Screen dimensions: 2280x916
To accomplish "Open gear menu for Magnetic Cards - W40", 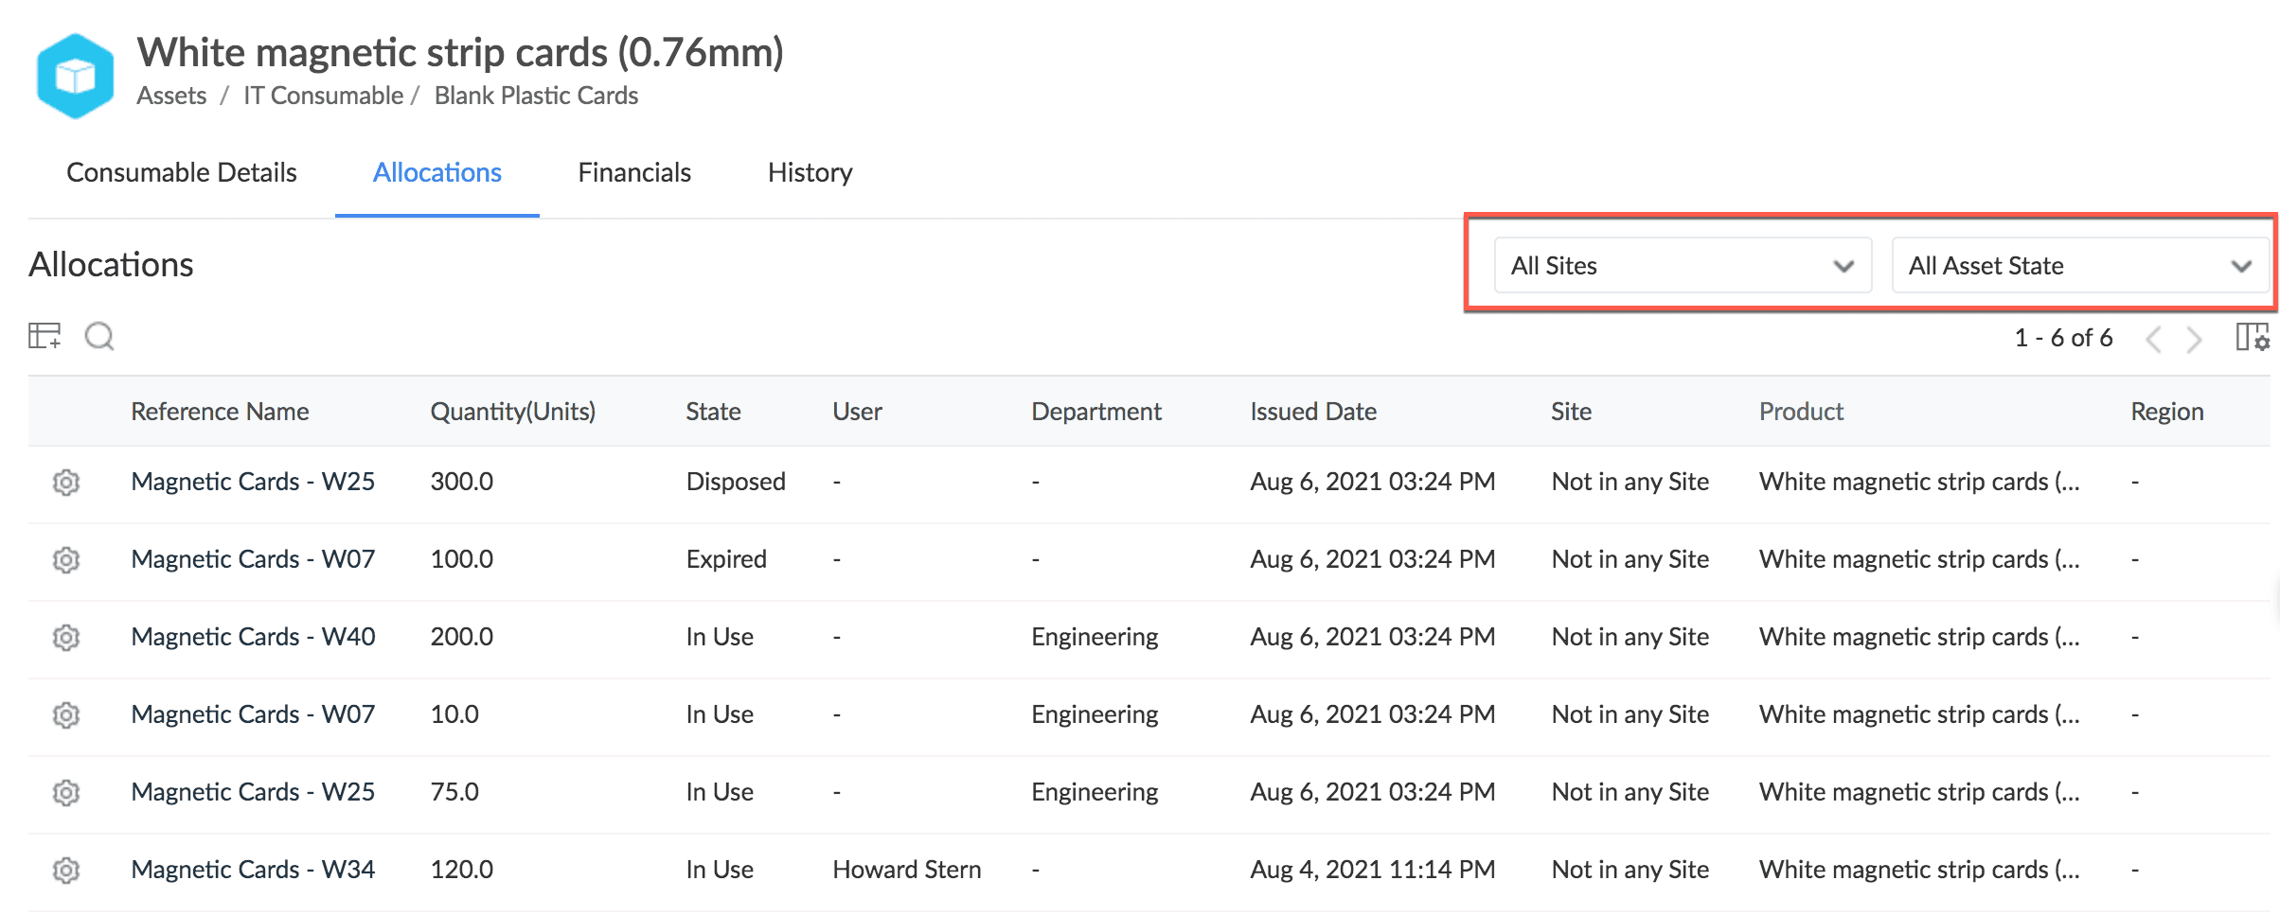I will [65, 637].
